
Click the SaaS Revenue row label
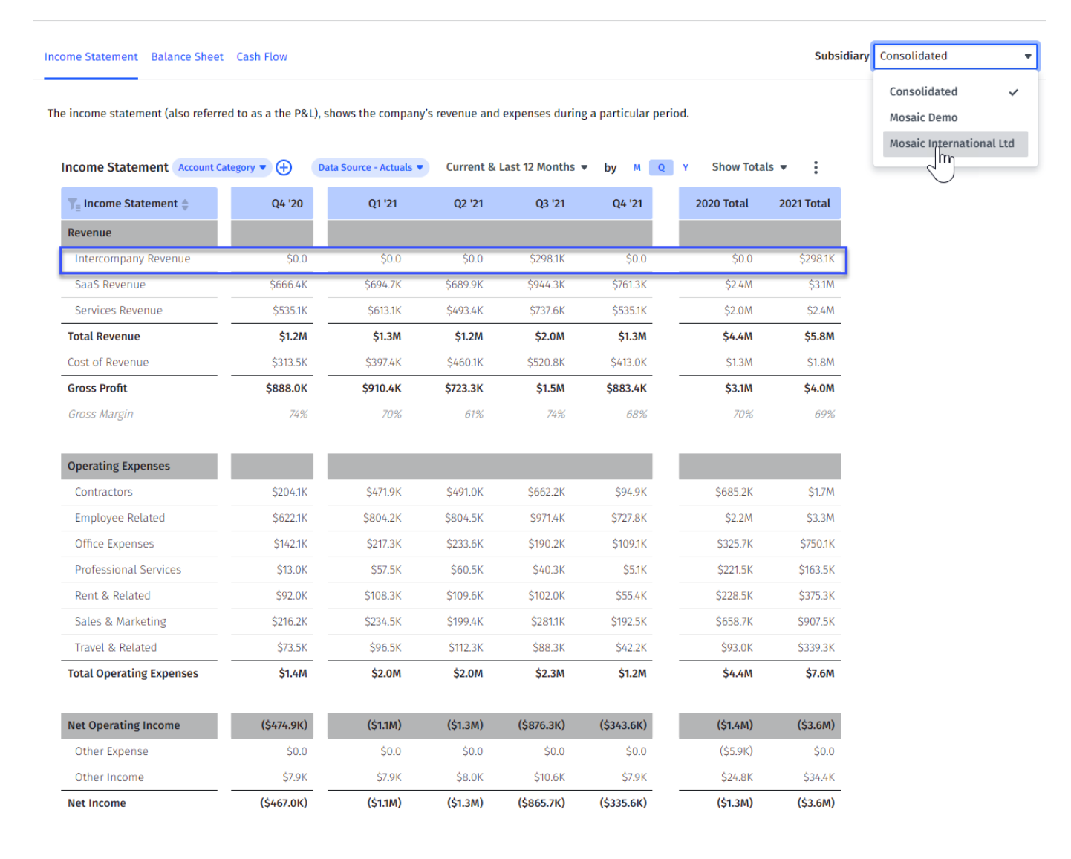point(110,284)
